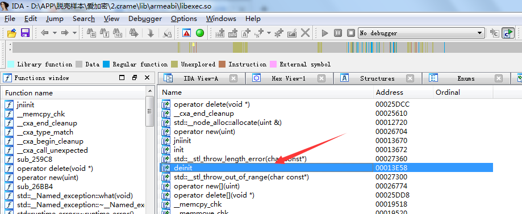Click the make string 'A' plus icon

[246, 33]
